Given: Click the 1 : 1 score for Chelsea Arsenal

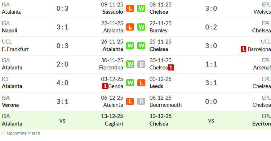Looking at the screenshot, I should (x=211, y=64).
